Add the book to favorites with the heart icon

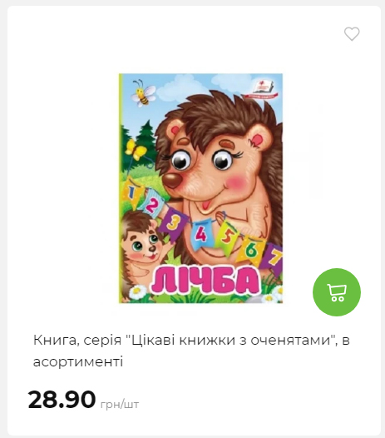[352, 34]
